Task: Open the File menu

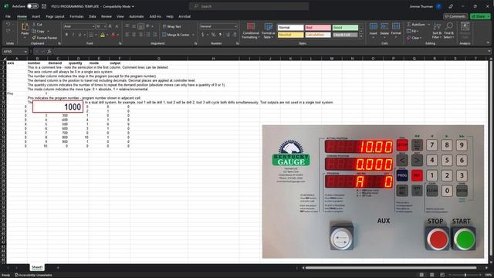Action: click(8, 16)
